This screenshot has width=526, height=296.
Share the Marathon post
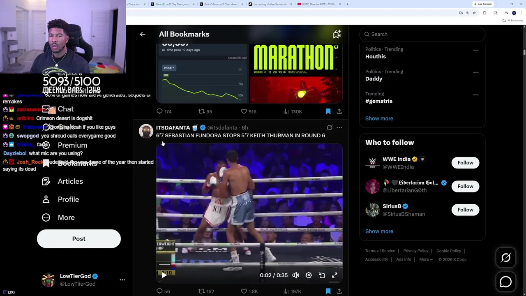point(339,111)
